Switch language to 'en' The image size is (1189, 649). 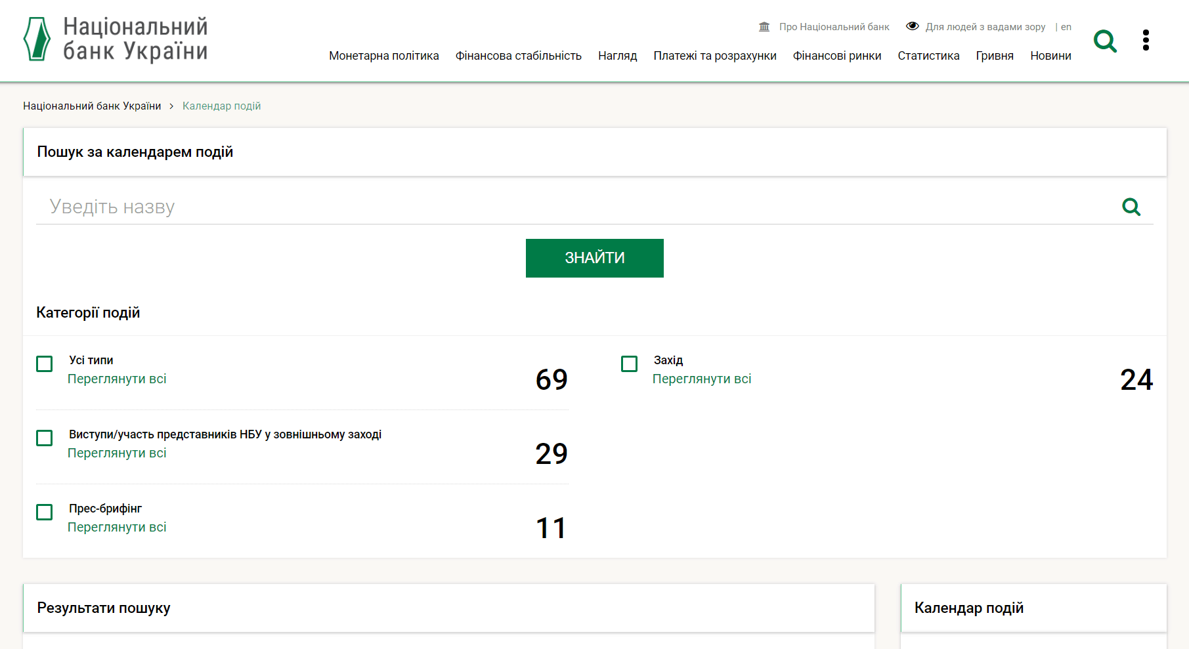(1066, 27)
